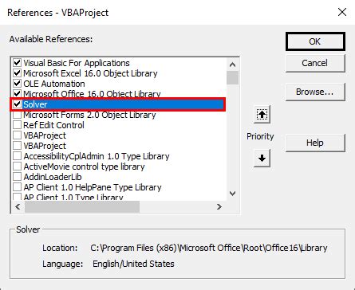The width and height of the screenshot is (355, 290).
Task: Select 'Visual Basic For Applications' text
Action: (x=77, y=63)
